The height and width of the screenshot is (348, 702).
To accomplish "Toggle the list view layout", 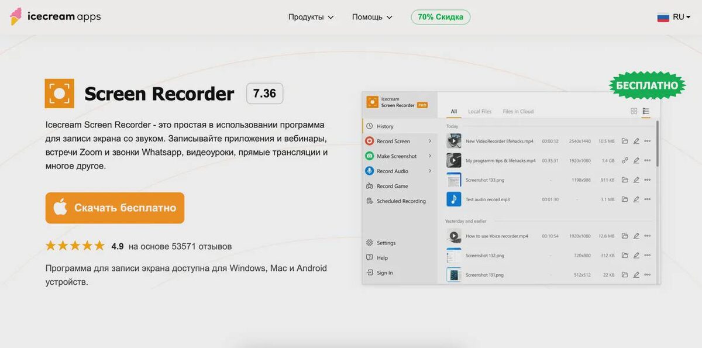I will 646,111.
